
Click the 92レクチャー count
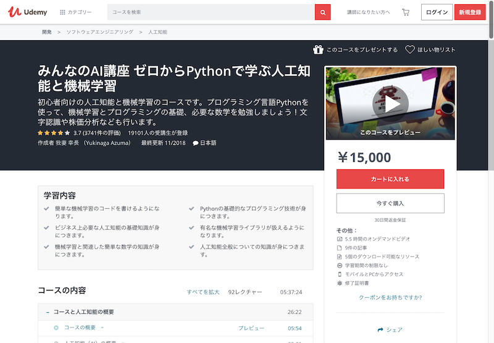point(245,292)
